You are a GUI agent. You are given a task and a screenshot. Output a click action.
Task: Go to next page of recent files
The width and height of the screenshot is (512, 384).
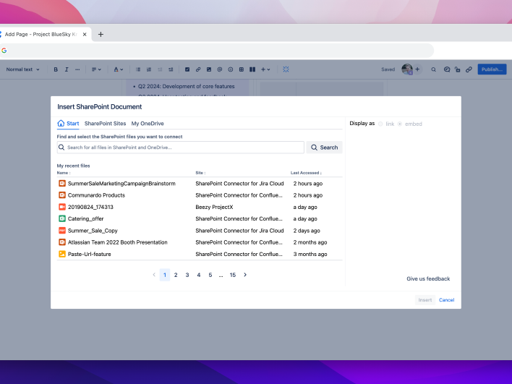[x=245, y=275]
